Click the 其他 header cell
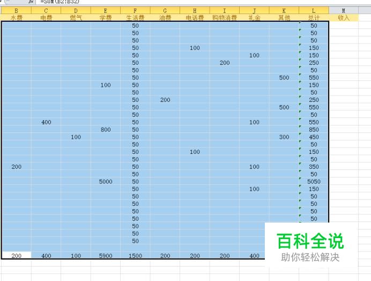 284,18
